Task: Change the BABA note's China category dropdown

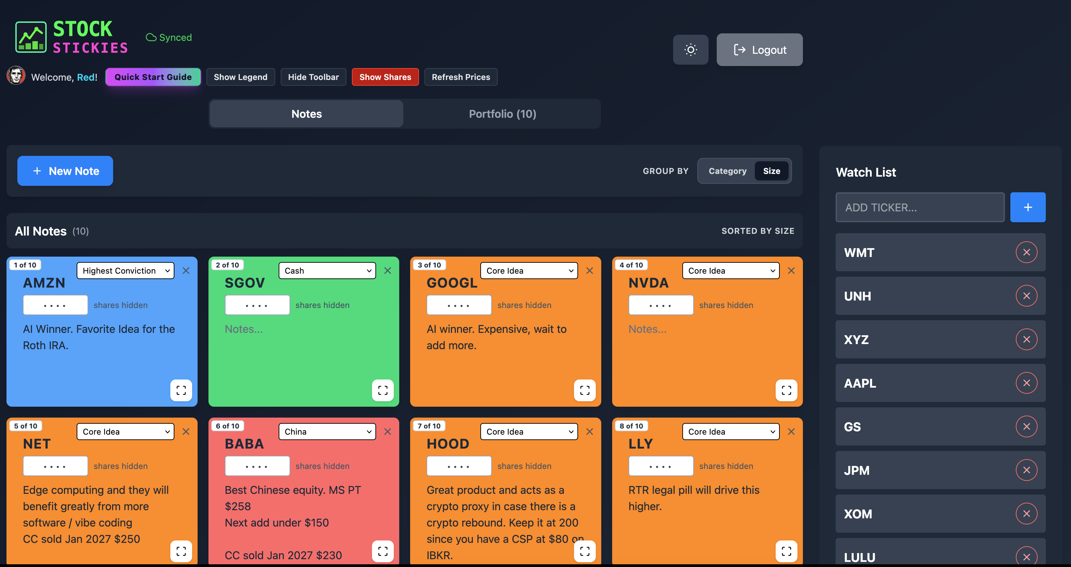Action: 327,431
